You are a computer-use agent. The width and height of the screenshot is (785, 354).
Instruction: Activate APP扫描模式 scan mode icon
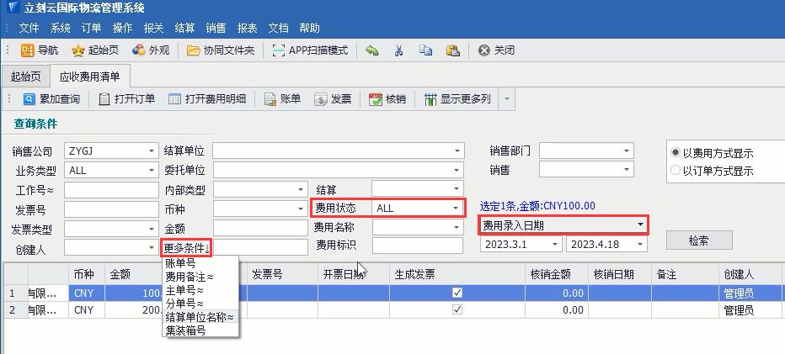pos(280,50)
